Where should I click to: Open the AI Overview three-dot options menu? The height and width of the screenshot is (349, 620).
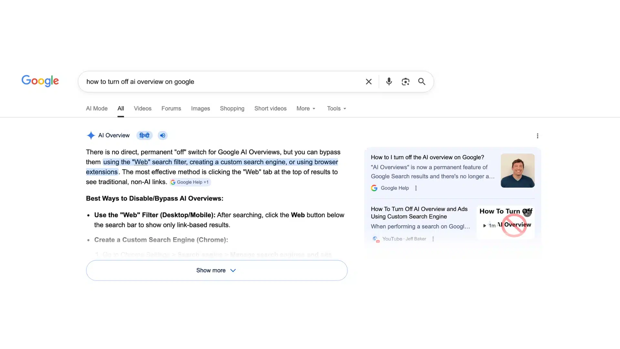(x=537, y=136)
